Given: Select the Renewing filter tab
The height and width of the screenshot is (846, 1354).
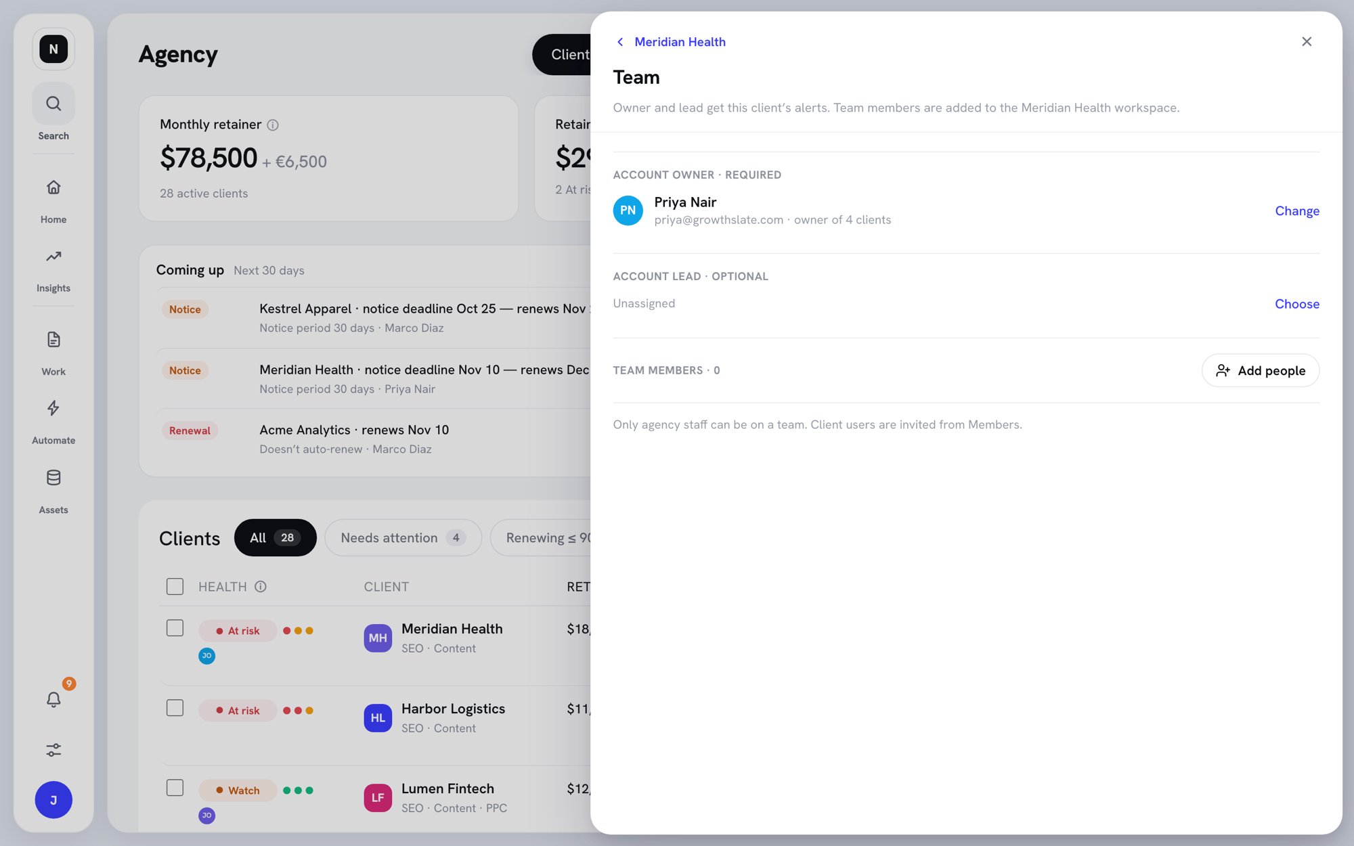Looking at the screenshot, I should (x=541, y=538).
